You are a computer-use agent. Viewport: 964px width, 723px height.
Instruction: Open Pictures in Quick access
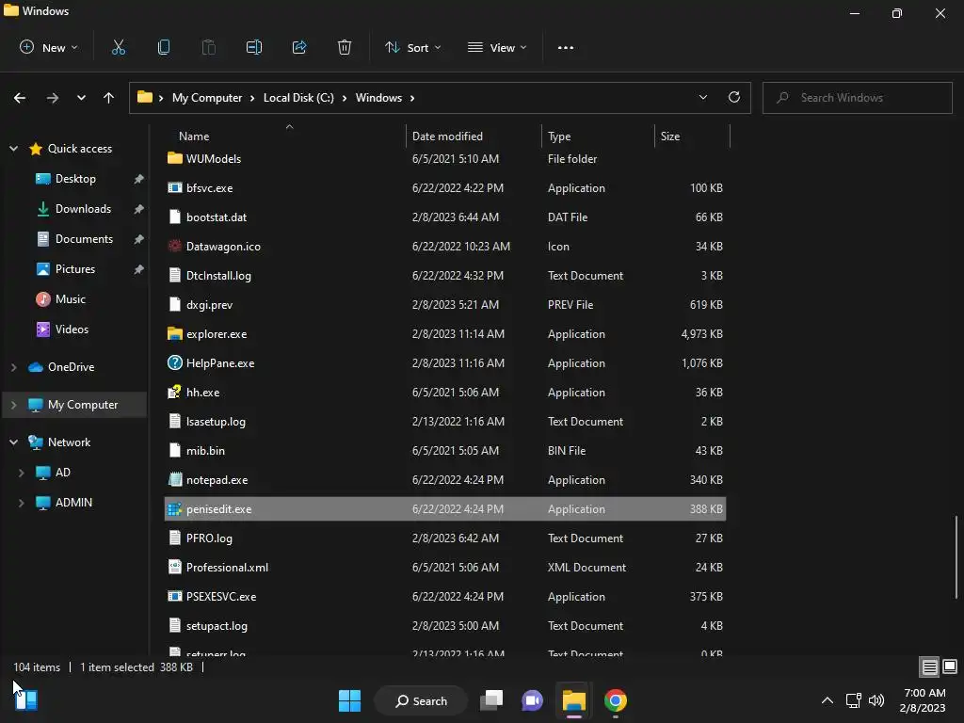(x=75, y=268)
